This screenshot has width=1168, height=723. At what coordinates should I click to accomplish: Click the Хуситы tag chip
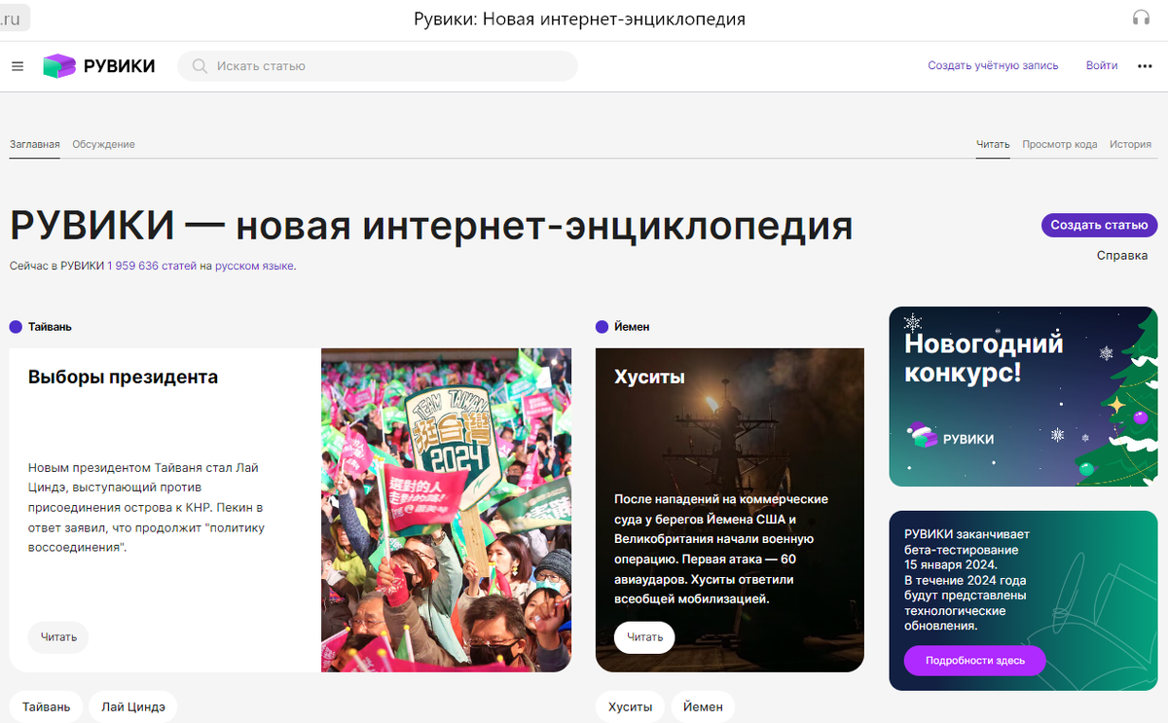630,706
